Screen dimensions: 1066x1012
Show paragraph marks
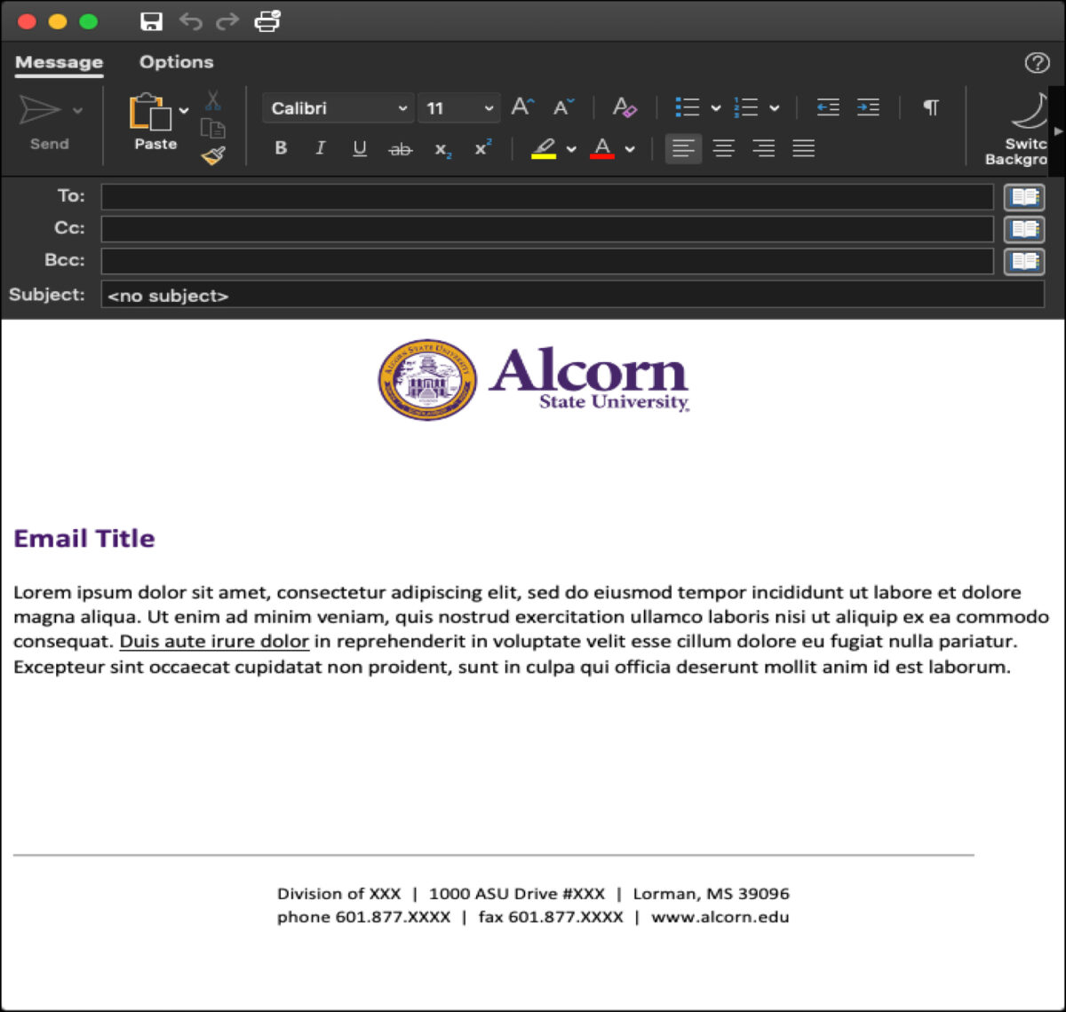[x=931, y=107]
